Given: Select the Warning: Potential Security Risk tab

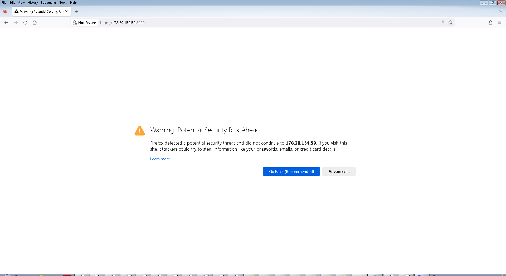Looking at the screenshot, I should [x=40, y=11].
